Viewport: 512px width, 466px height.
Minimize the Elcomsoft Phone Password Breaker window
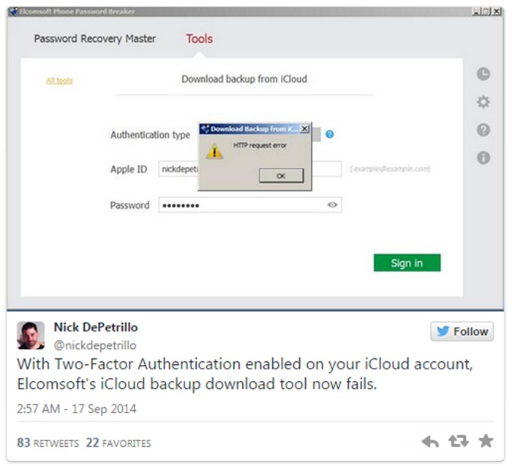pyautogui.click(x=476, y=12)
